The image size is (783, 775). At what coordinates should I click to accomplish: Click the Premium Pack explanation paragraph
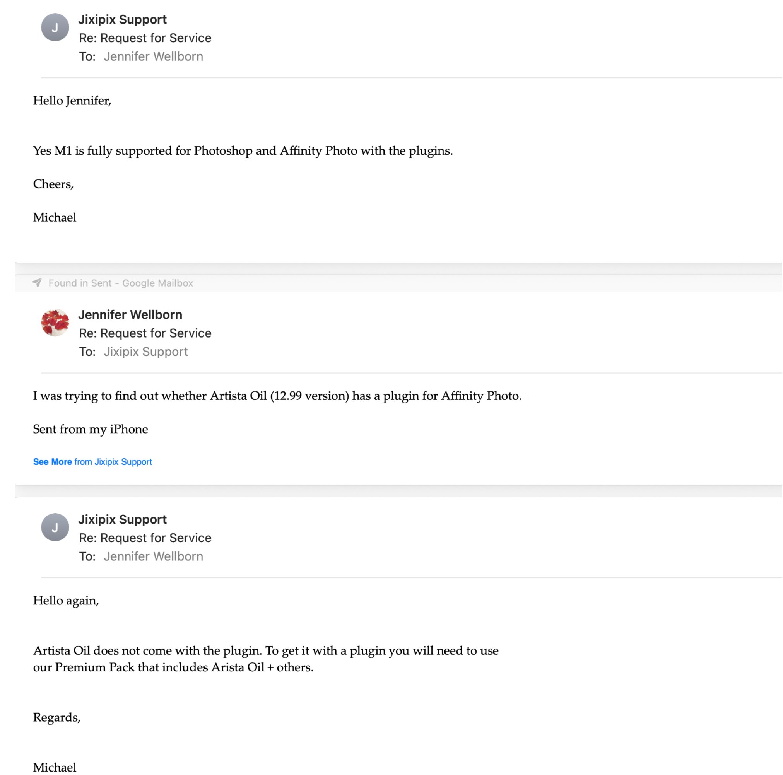[x=265, y=659]
